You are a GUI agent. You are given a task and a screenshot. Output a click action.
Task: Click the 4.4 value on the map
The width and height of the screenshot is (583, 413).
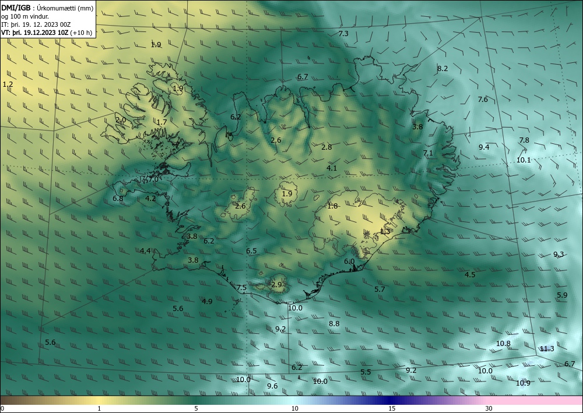point(145,251)
